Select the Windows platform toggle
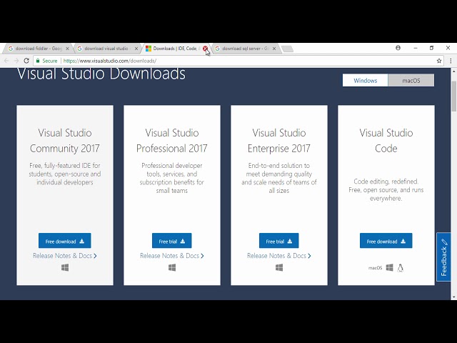 point(365,80)
